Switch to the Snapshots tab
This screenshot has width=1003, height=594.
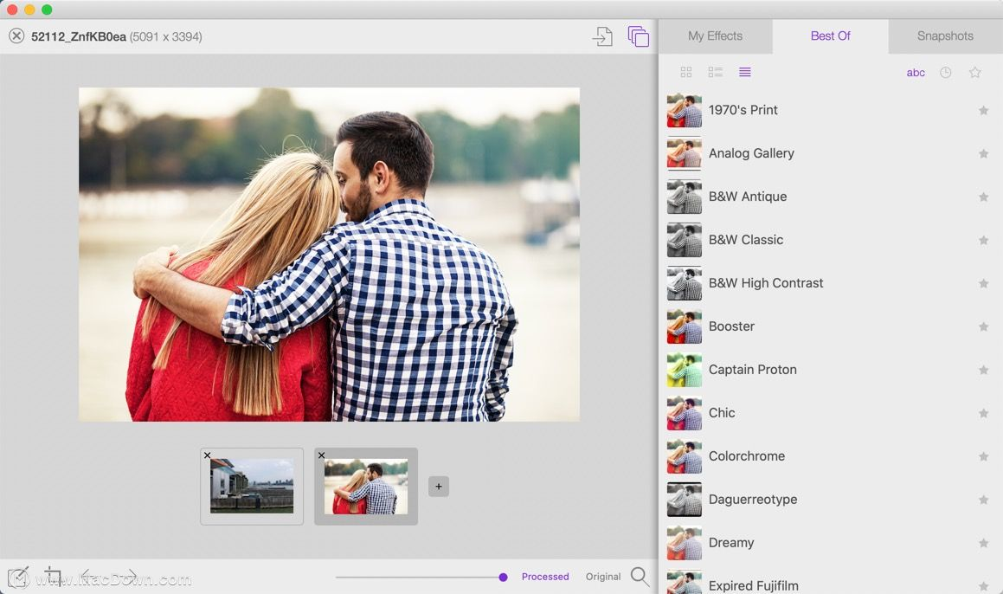(x=945, y=36)
